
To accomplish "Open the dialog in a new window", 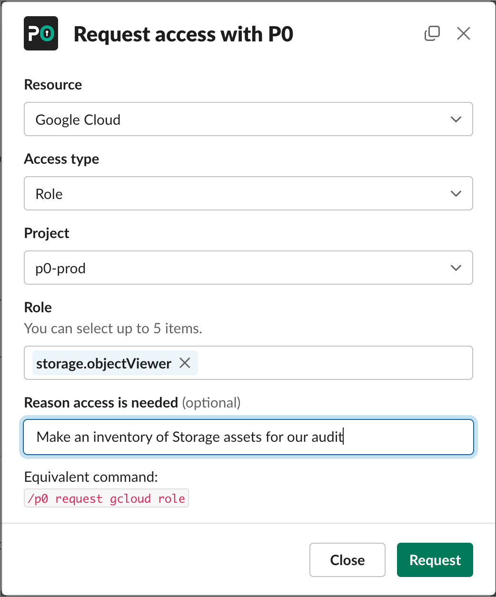I will click(432, 33).
